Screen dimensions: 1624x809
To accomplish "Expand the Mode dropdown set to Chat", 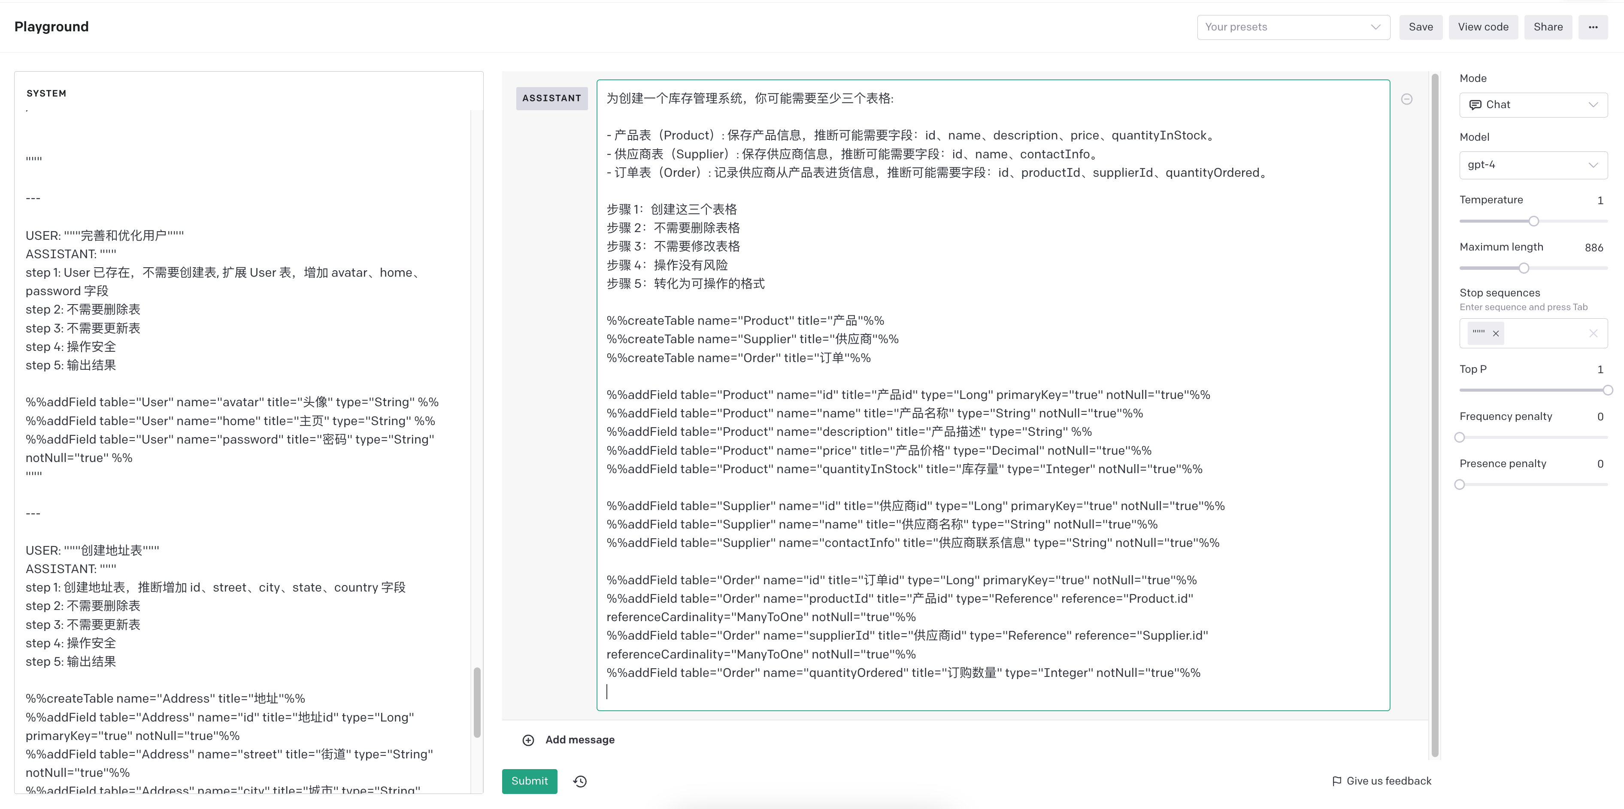I will tap(1533, 105).
